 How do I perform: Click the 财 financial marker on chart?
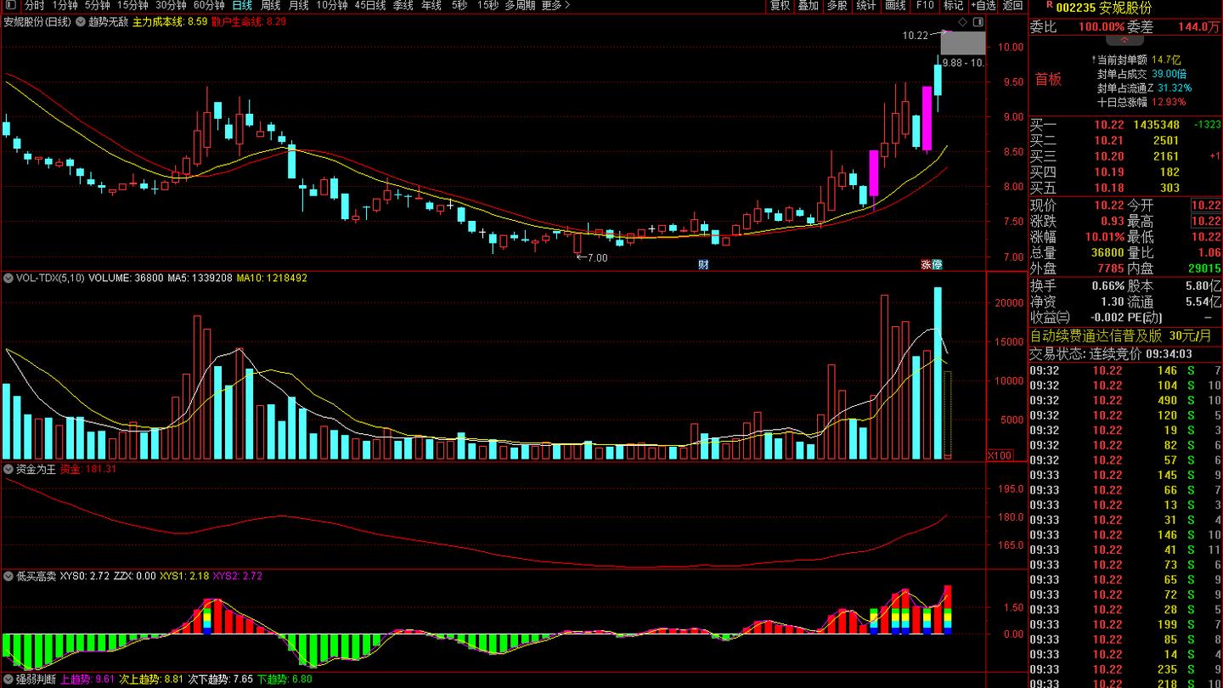704,264
